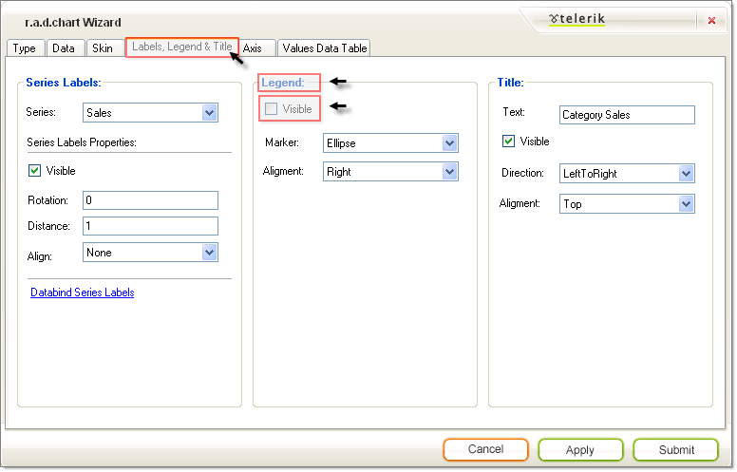This screenshot has width=737, height=472.
Task: Enable the Legend Visible checkbox
Action: (272, 108)
